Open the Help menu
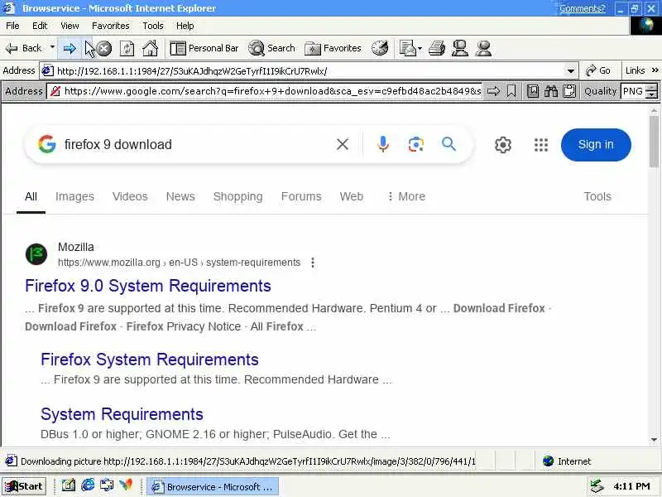Viewport: 662px width, 497px height. click(185, 26)
